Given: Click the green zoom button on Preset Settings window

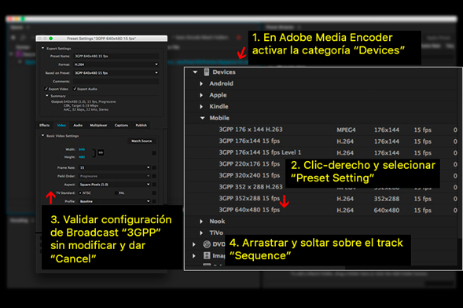Looking at the screenshot, I should (51, 38).
